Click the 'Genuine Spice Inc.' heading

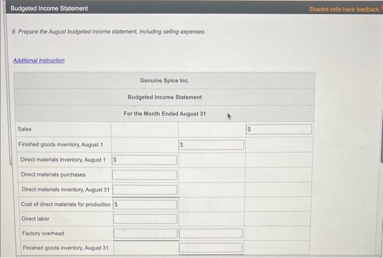[x=164, y=81]
